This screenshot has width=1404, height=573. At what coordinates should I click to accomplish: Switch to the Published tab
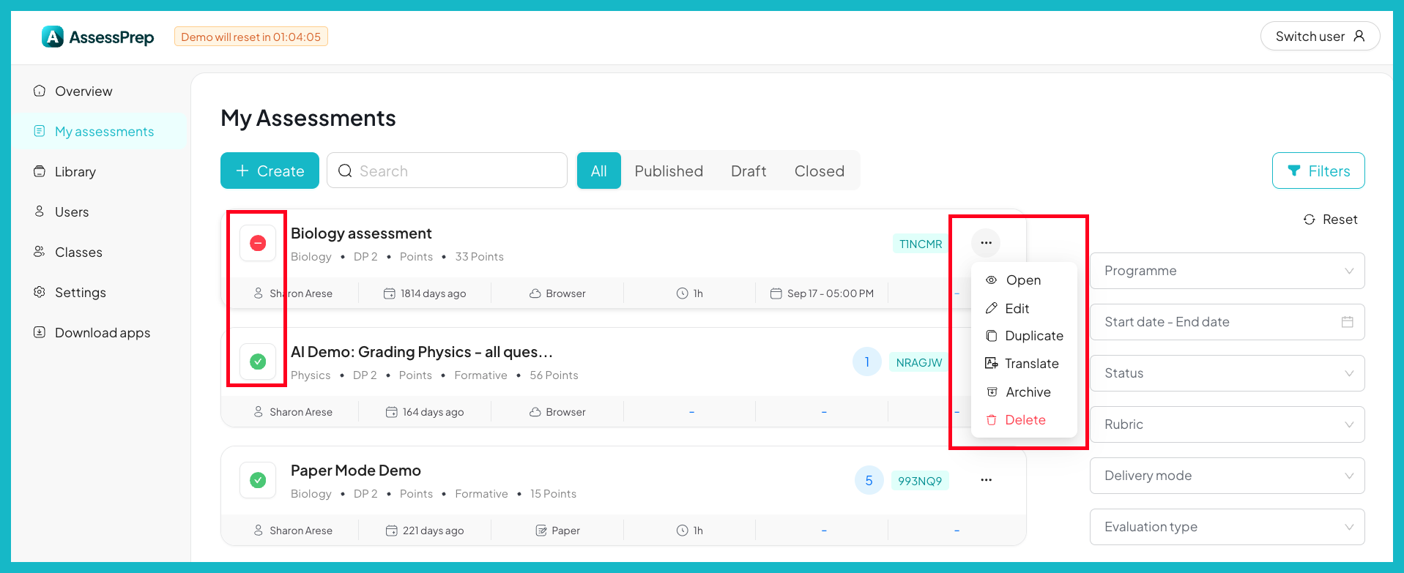(669, 171)
